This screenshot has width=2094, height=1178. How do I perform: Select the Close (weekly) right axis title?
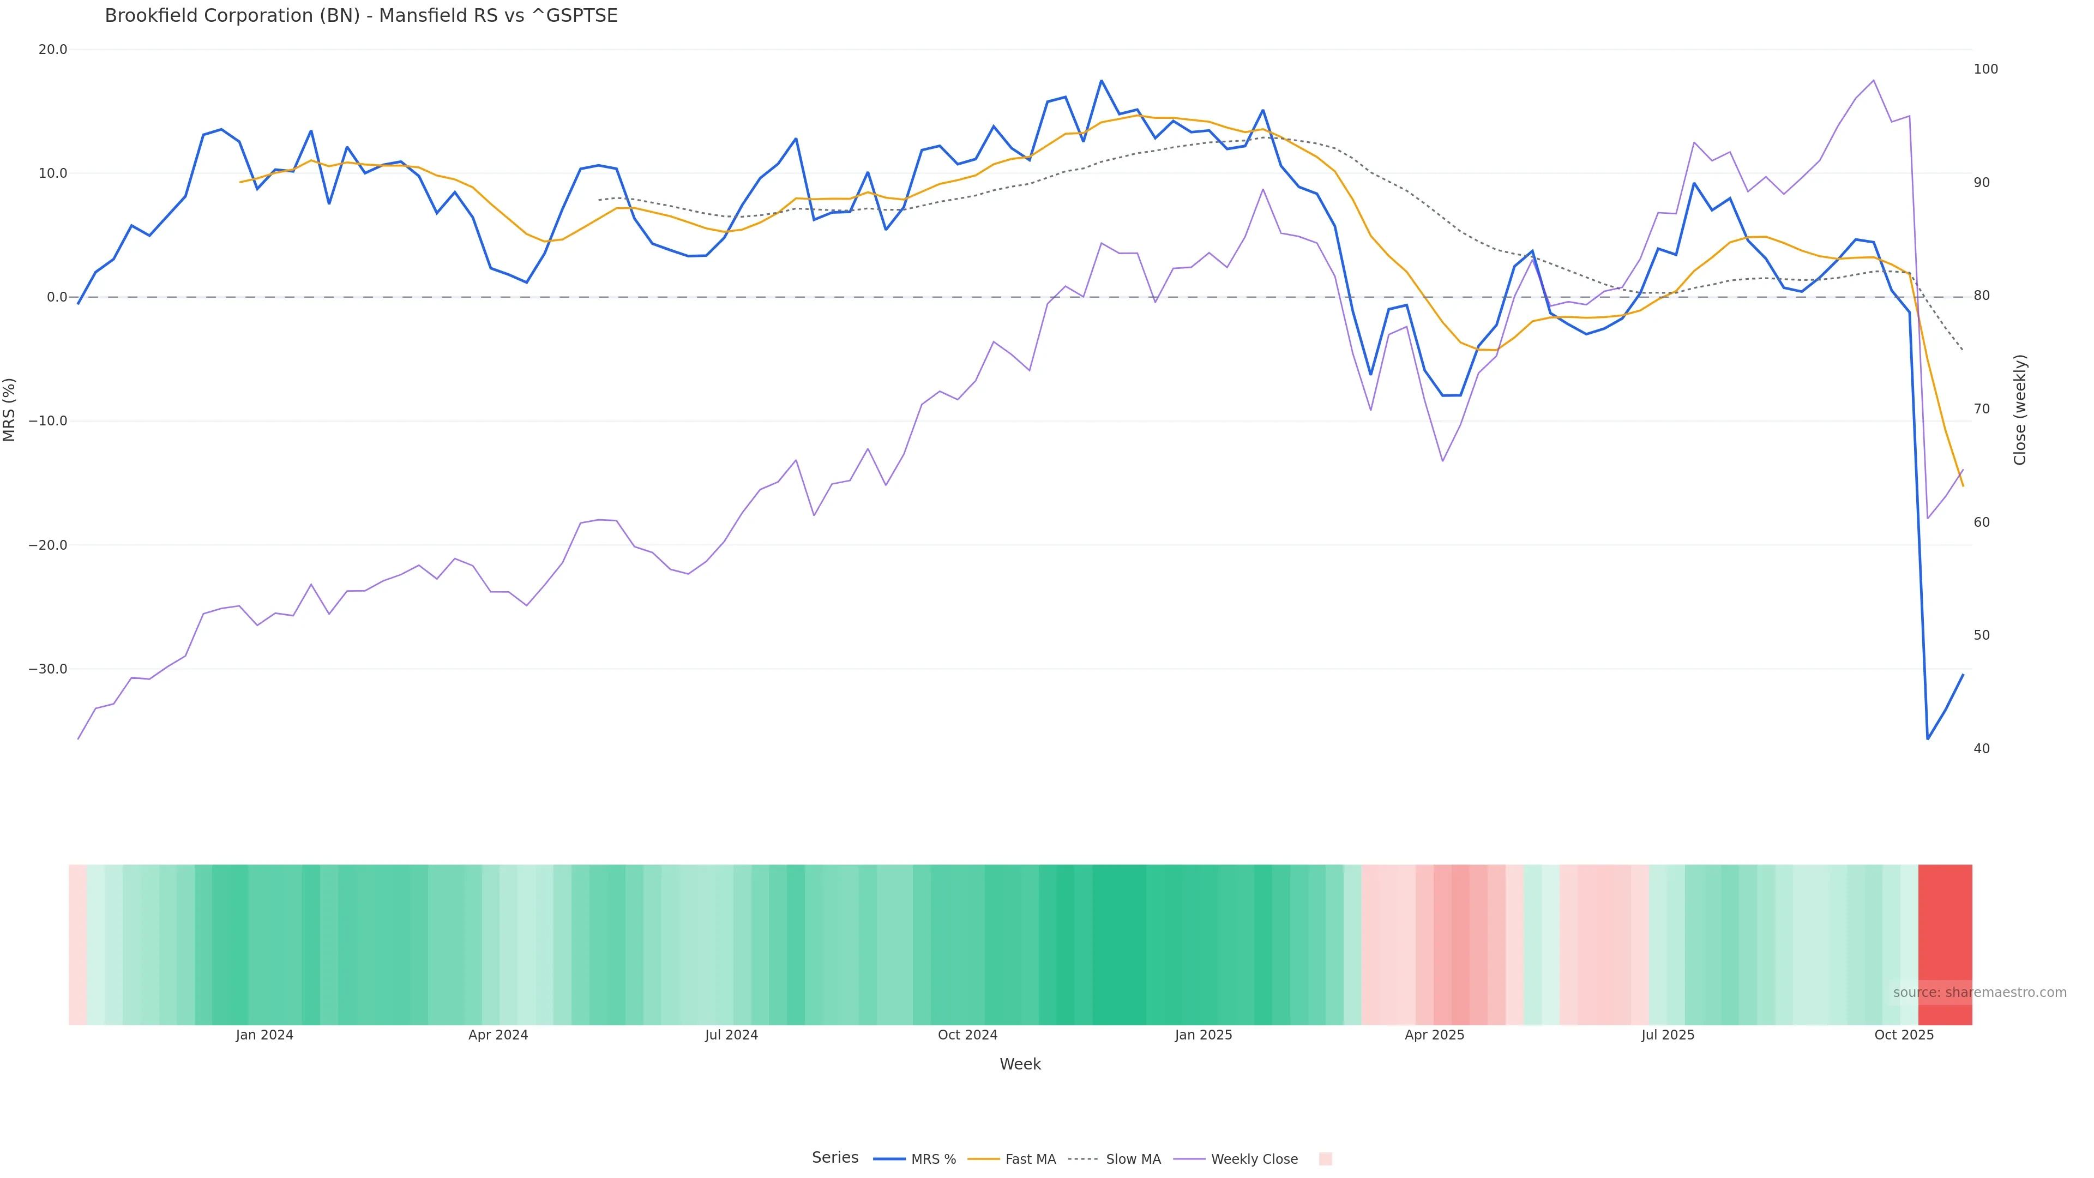(2020, 410)
